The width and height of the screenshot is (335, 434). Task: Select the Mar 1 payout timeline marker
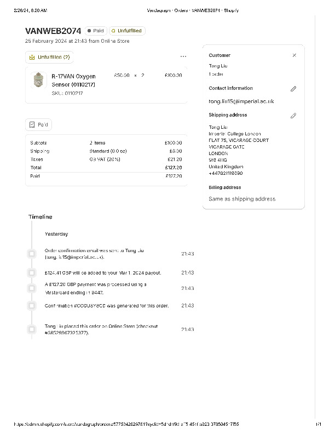pos(32,272)
